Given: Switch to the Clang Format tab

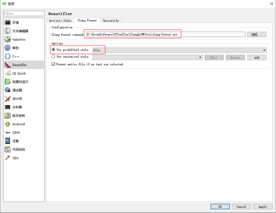Looking at the screenshot, I should (x=87, y=21).
